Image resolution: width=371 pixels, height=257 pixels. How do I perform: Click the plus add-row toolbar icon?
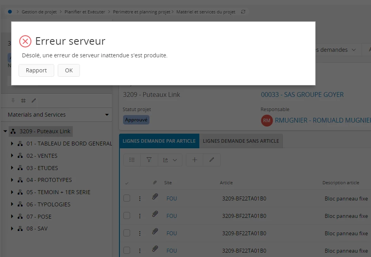click(195, 160)
